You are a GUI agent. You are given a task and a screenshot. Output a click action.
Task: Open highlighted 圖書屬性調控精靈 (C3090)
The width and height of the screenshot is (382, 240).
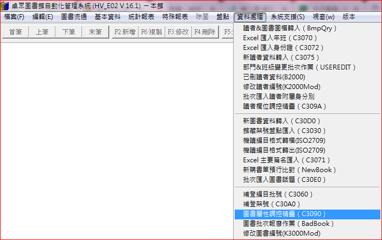308,214
